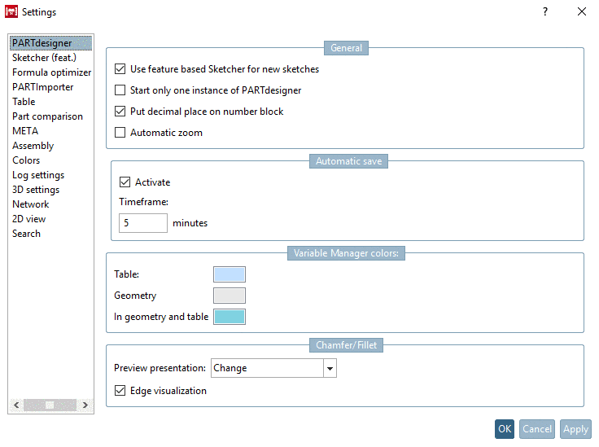Go to Part comparison settings

click(x=47, y=116)
